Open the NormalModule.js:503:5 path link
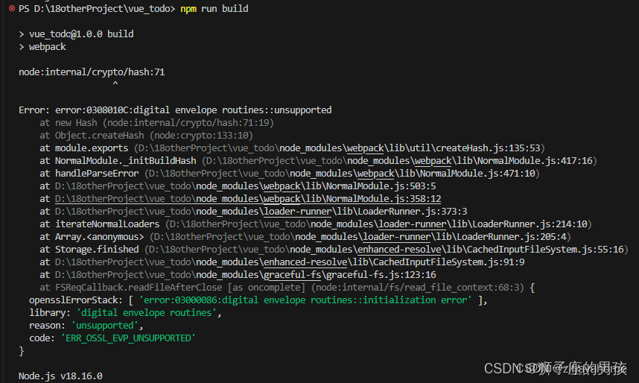This screenshot has height=383, width=639. coord(245,186)
